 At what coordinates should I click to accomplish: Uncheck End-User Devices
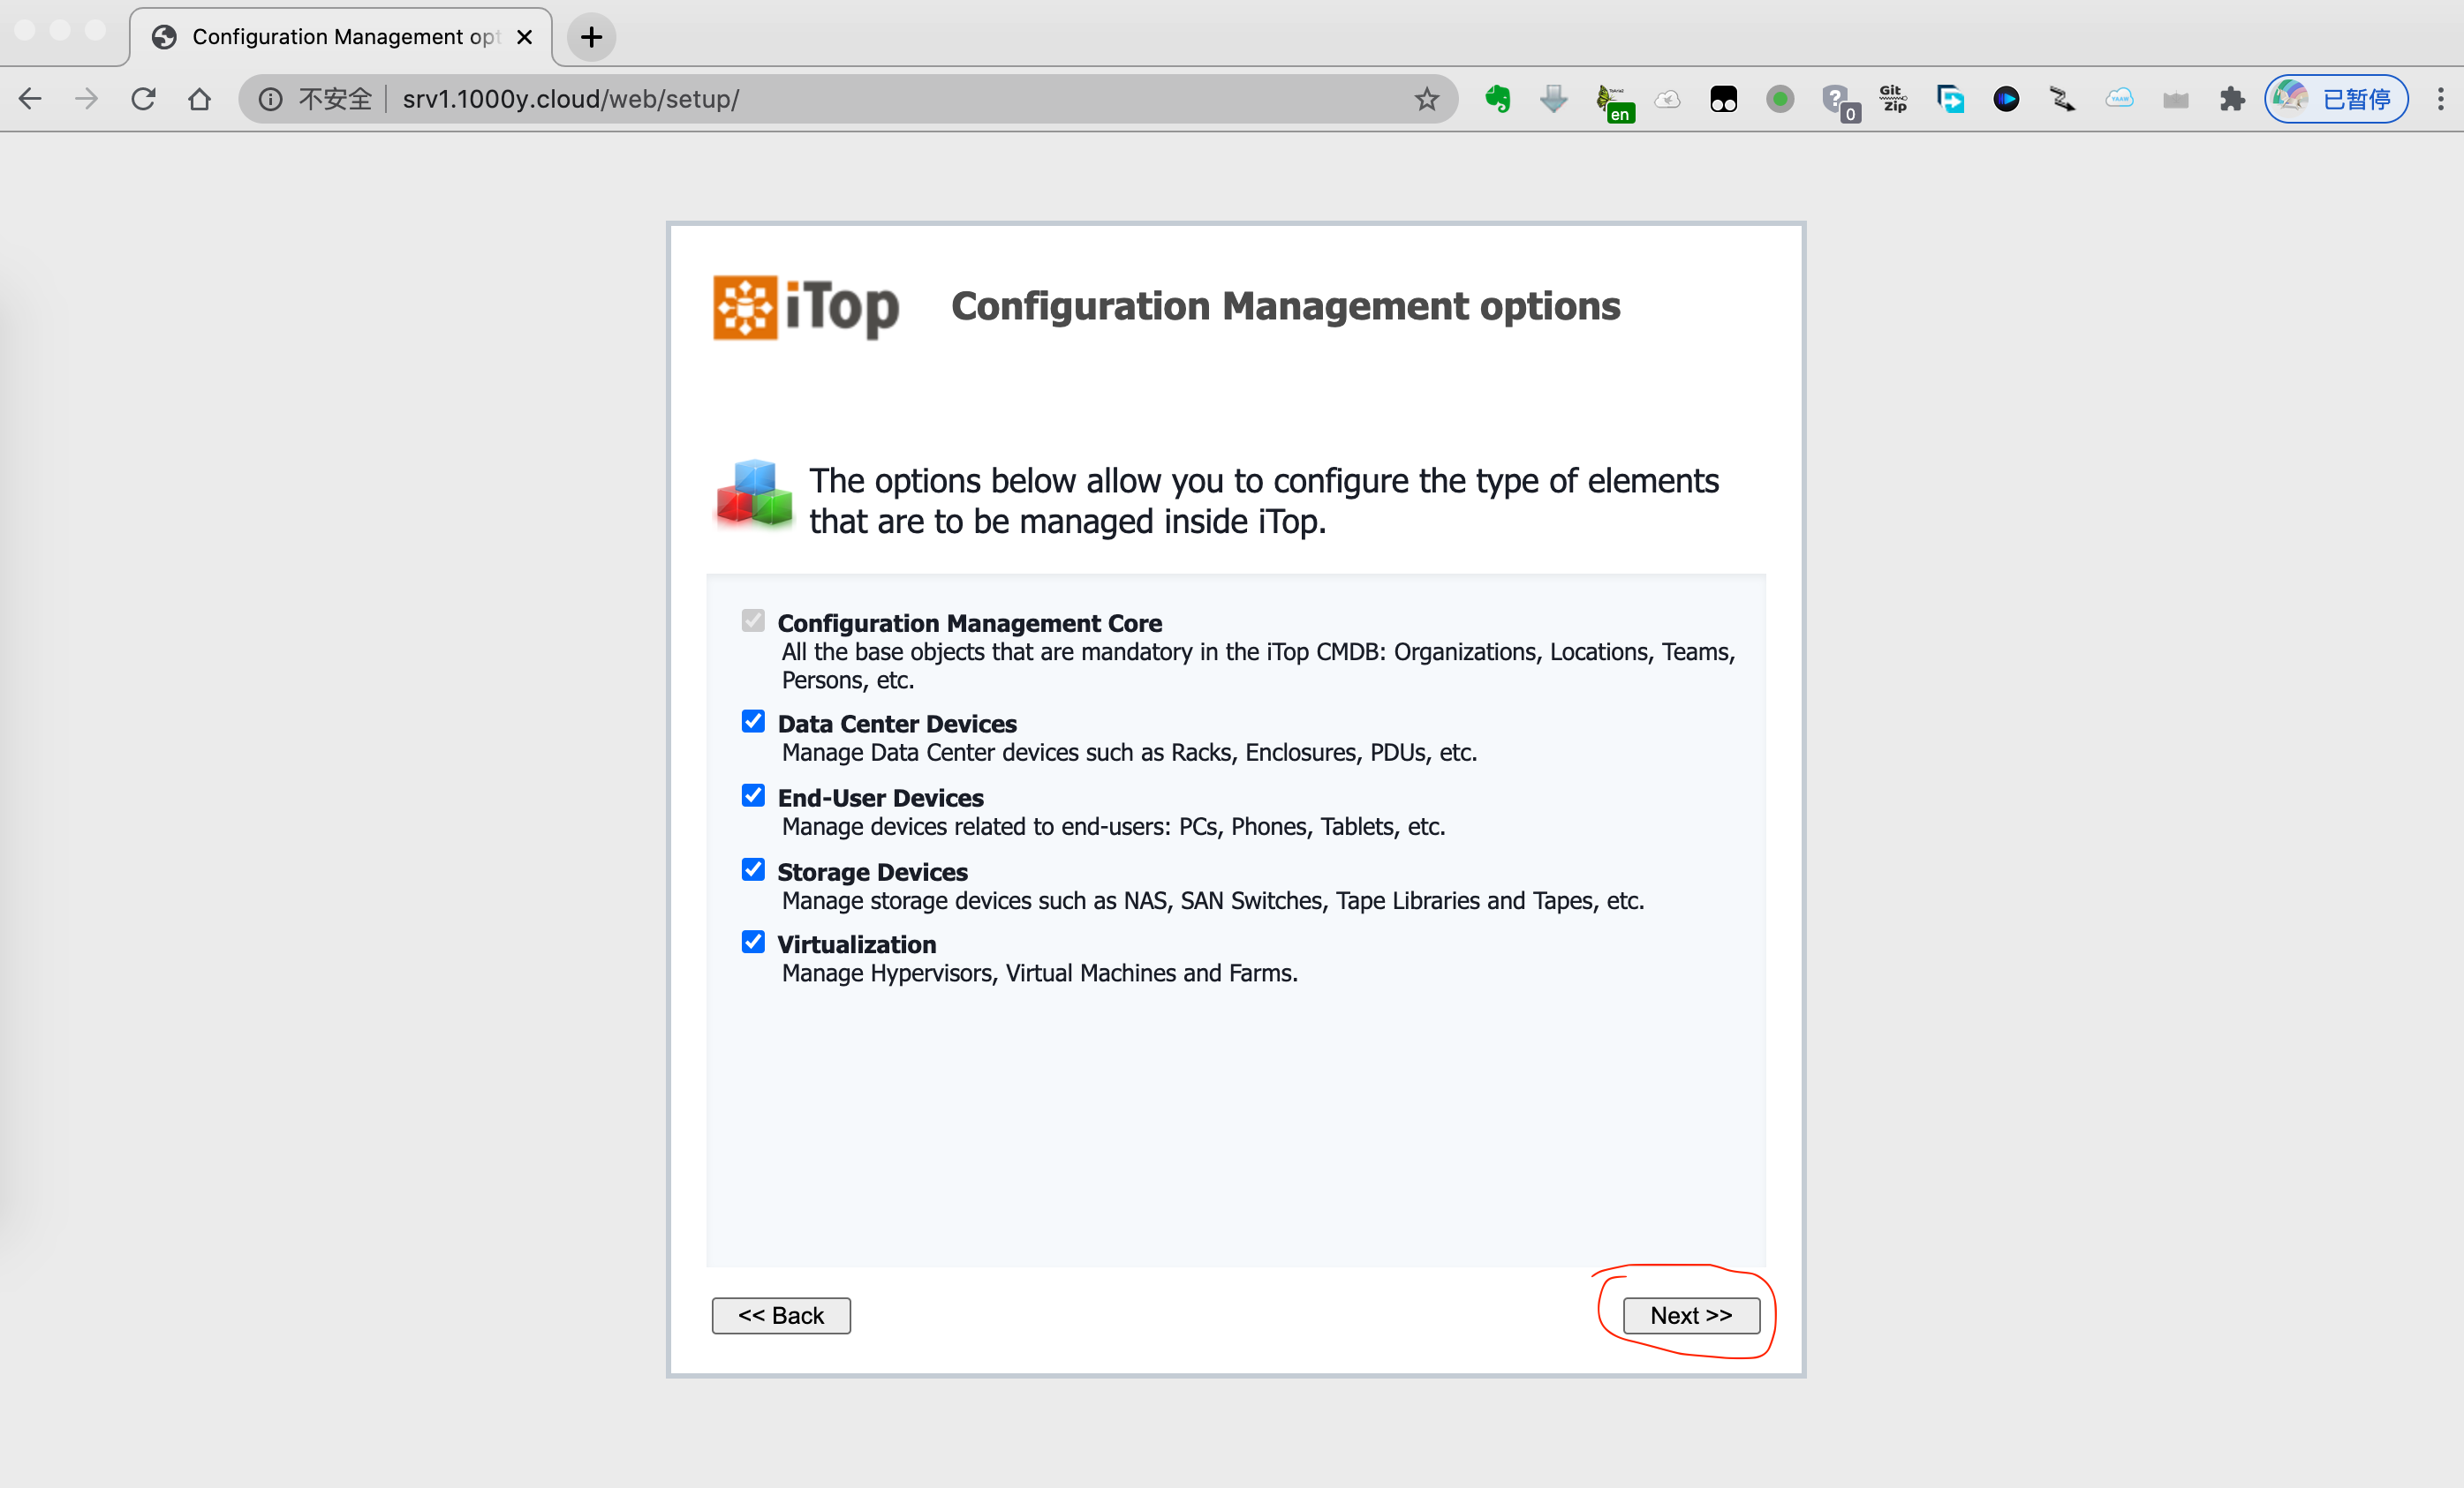tap(753, 795)
